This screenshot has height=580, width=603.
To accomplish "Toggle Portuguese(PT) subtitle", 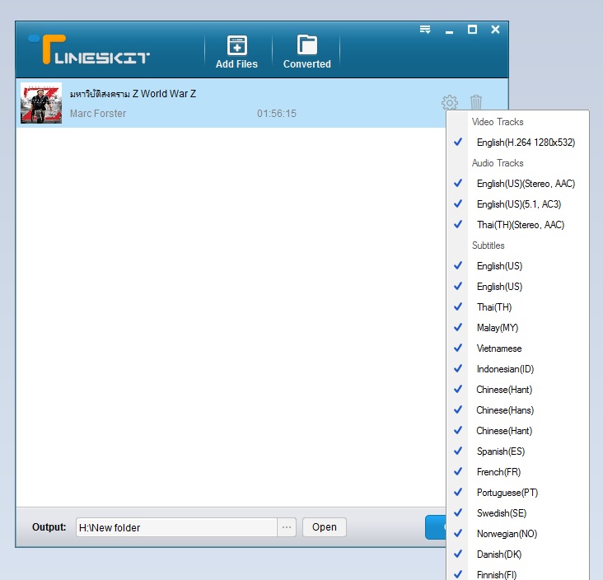I will click(x=517, y=493).
